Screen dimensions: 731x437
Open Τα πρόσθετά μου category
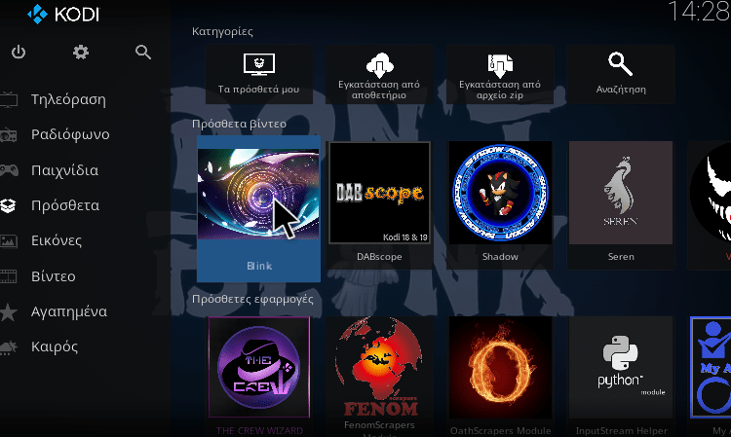point(258,74)
